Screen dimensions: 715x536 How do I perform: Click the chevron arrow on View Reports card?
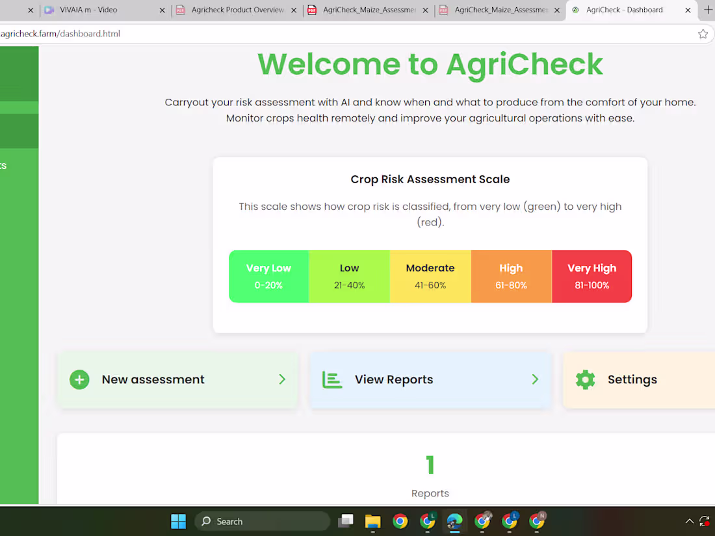(x=535, y=379)
